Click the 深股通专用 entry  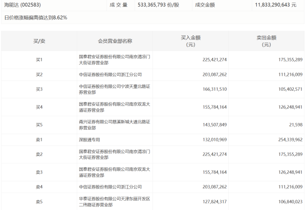[90, 140]
